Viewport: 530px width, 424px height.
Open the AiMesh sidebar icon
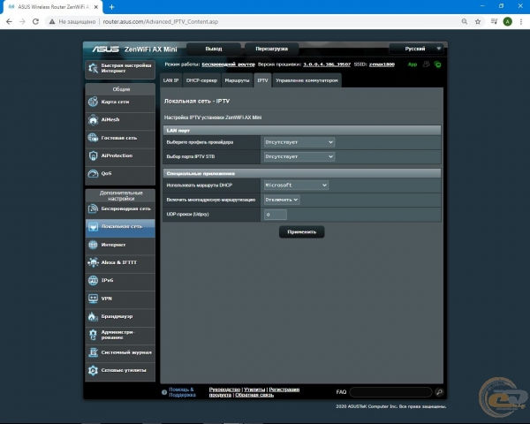tap(93, 120)
